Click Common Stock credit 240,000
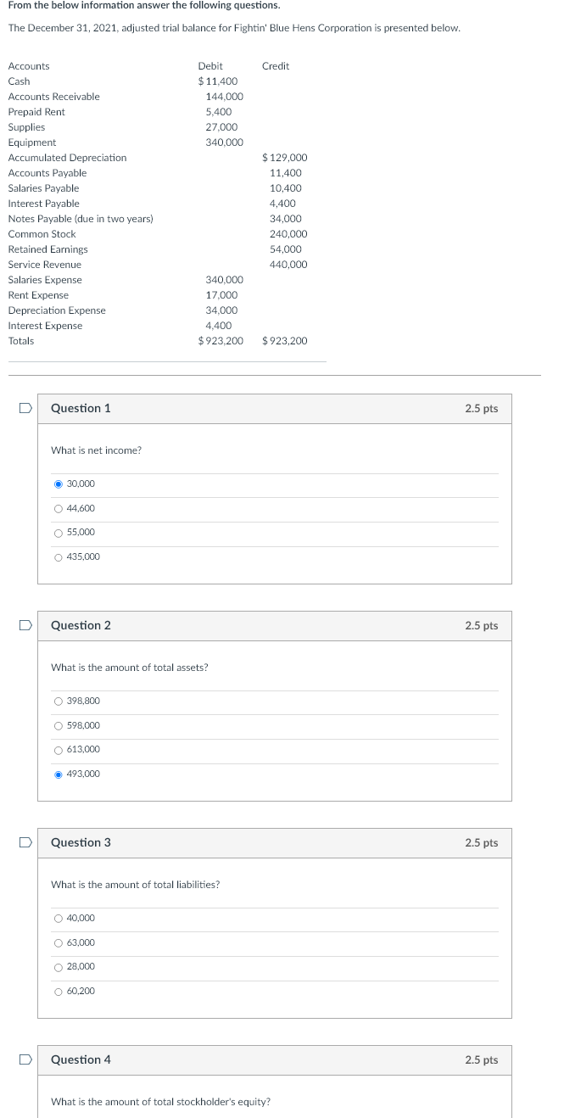This screenshot has height=1118, width=564. 288,234
